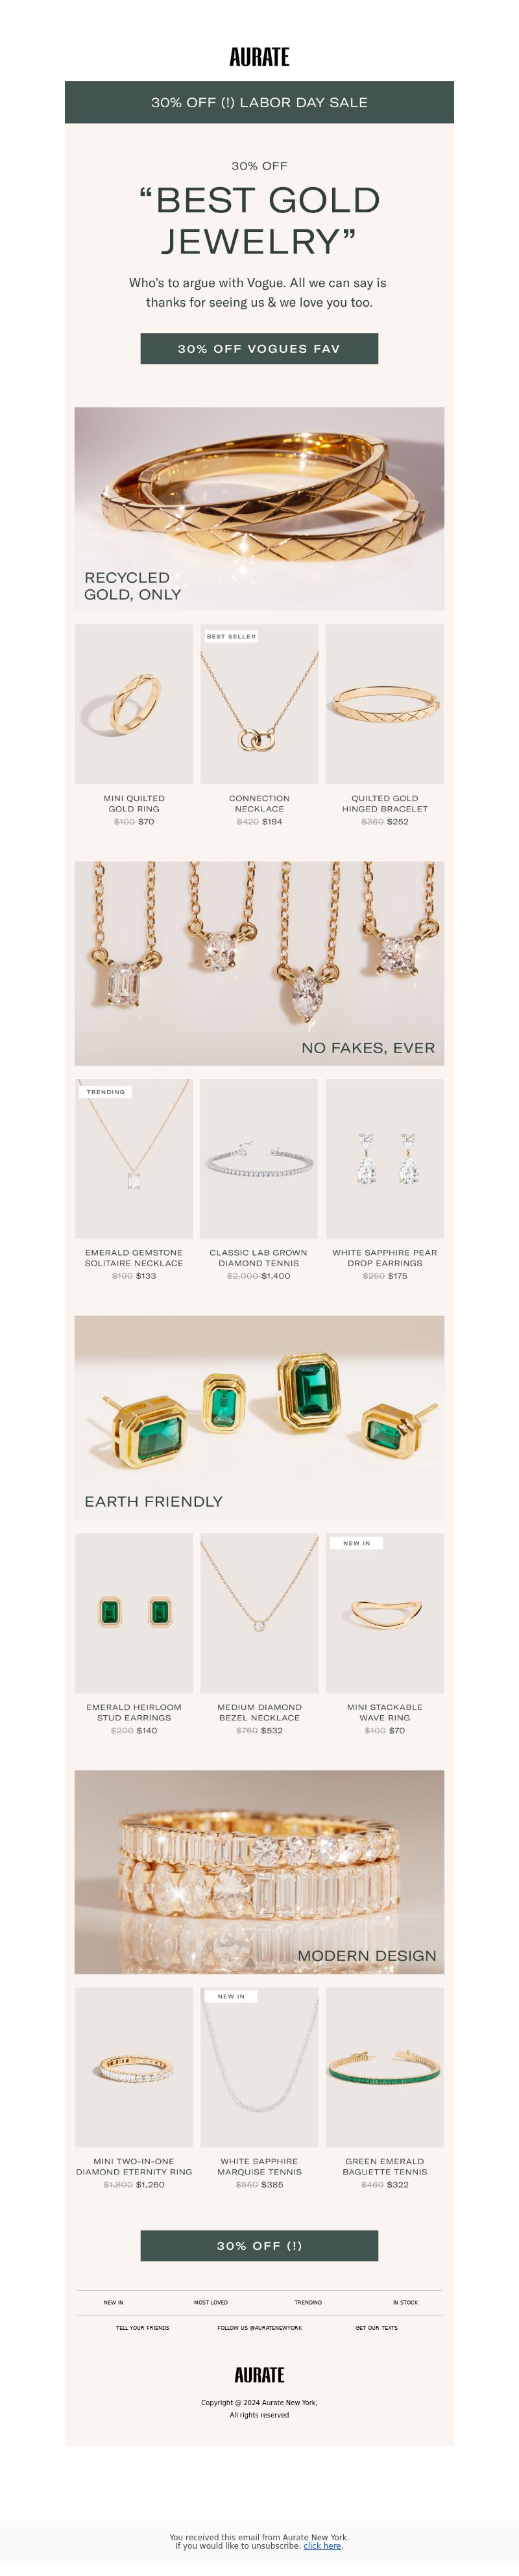Open the 30% OFF Labor Day Sale banner
The image size is (519, 2576).
[259, 102]
